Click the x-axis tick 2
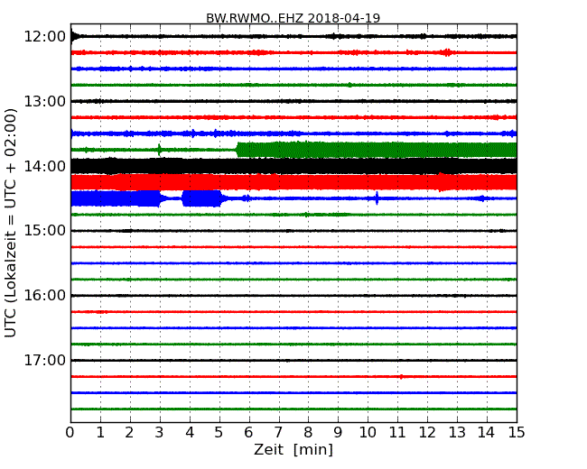587x469 pixels. [x=130, y=433]
